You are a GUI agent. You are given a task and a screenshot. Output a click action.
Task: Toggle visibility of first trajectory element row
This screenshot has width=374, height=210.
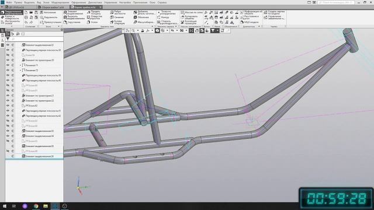coord(8,60)
